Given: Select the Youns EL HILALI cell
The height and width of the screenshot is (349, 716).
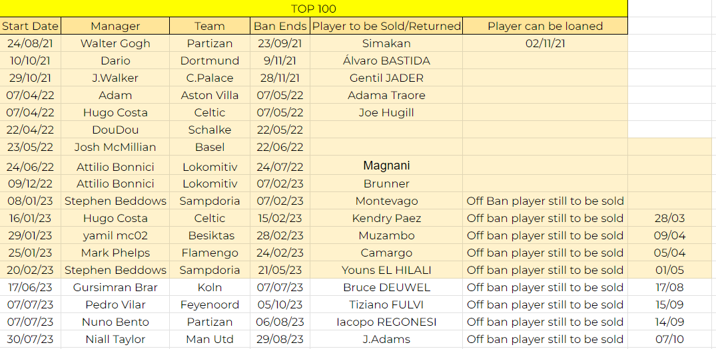Looking at the screenshot, I should (386, 270).
